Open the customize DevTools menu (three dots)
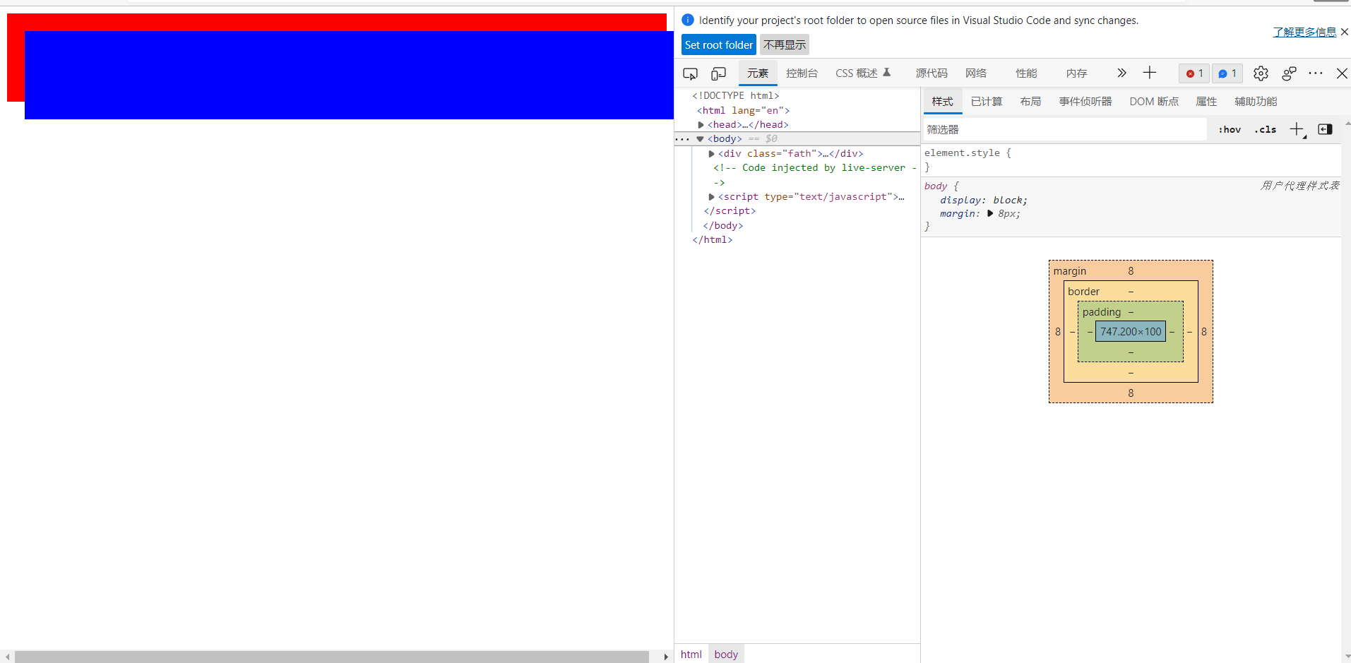This screenshot has width=1351, height=663. (1316, 73)
